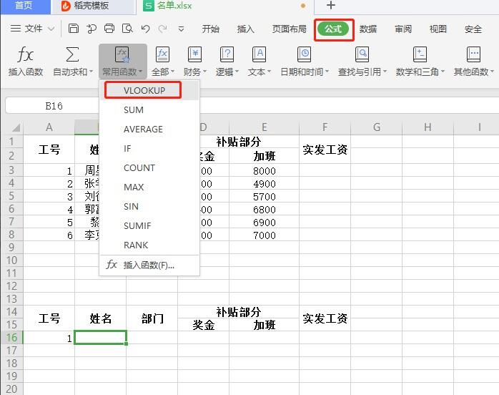Select column H header
Screen dimensions: 499x395
click(428, 127)
